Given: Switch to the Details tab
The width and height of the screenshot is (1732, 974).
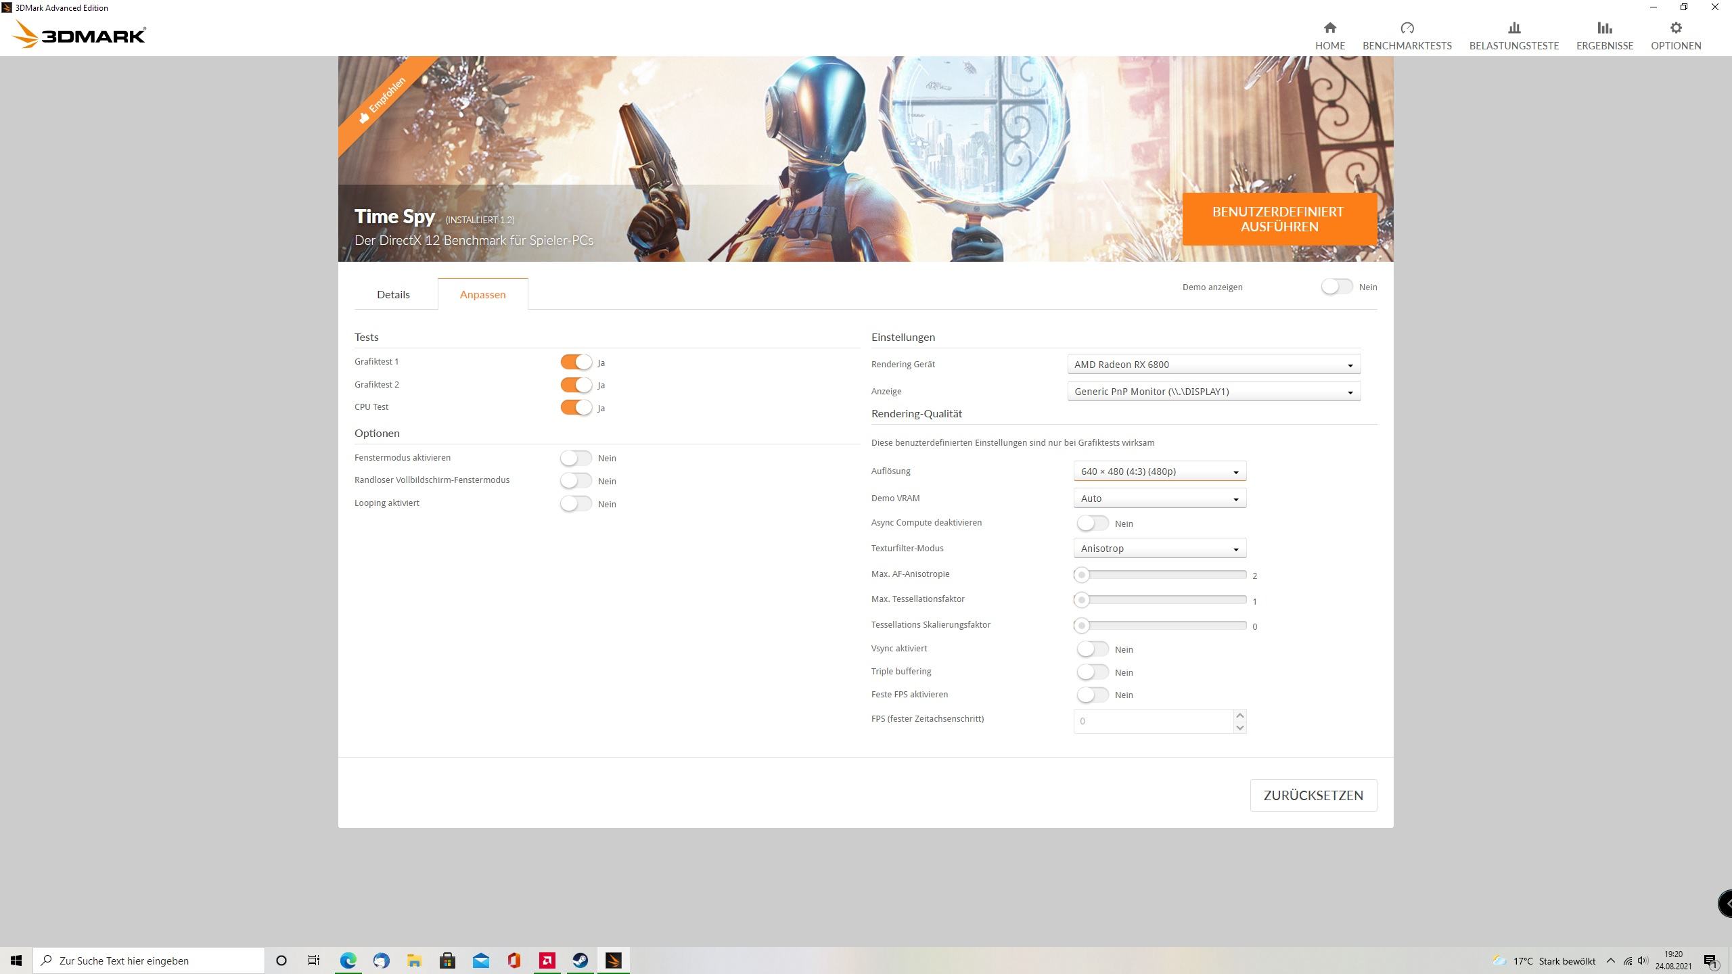Looking at the screenshot, I should tap(393, 294).
